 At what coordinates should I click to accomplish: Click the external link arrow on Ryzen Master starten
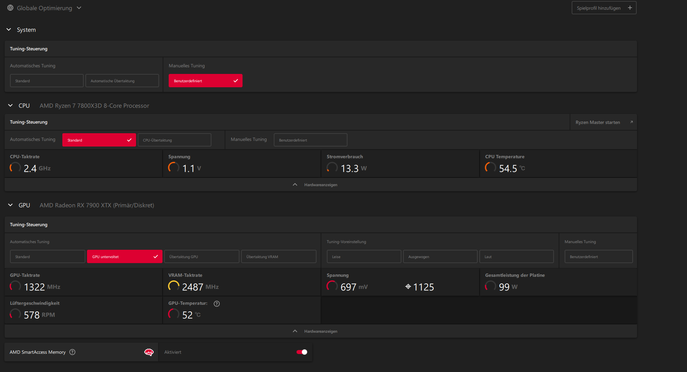click(631, 122)
